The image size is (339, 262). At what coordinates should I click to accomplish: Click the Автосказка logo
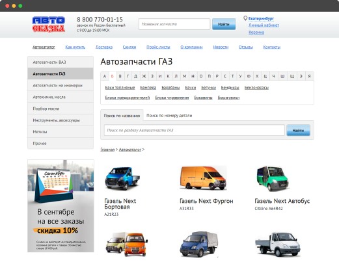pyautogui.click(x=49, y=24)
